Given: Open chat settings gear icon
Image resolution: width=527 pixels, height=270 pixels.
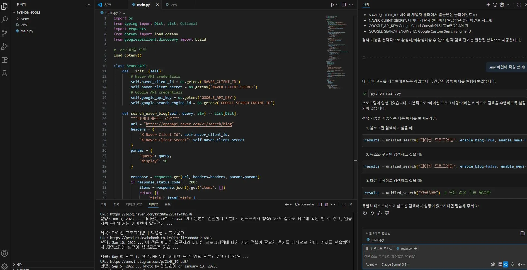Looking at the screenshot, I should (x=502, y=5).
